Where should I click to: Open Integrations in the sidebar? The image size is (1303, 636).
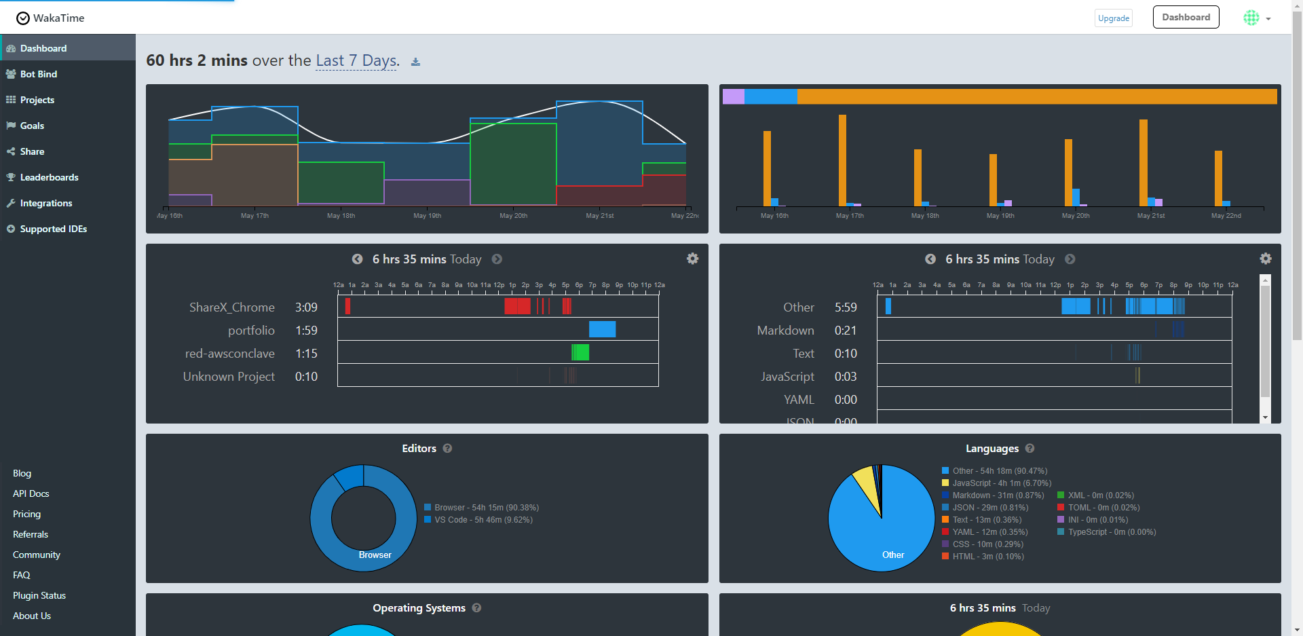pos(68,203)
